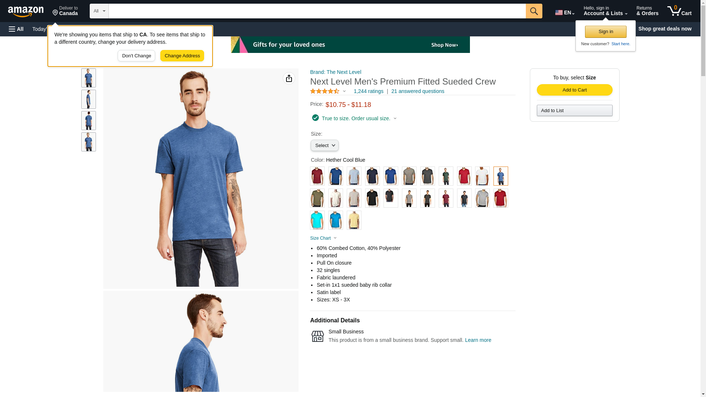This screenshot has height=397, width=706.
Task: Click the search magnifier Go button
Action: coord(534,11)
